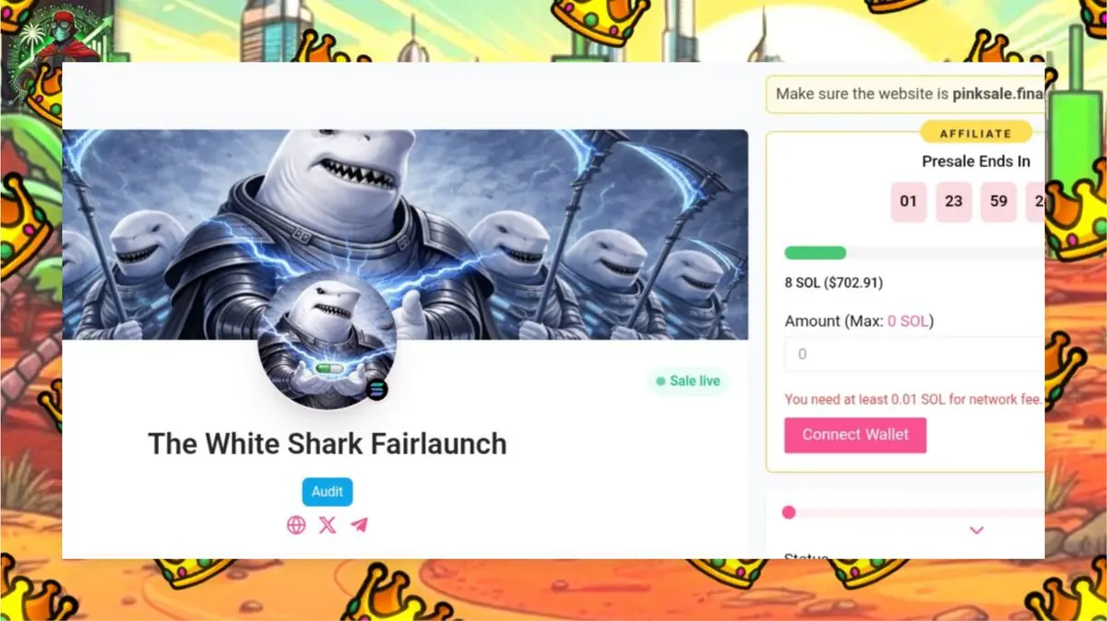Click the White Shark round profile avatar
Viewport: 1107px width, 621px height.
(327, 340)
